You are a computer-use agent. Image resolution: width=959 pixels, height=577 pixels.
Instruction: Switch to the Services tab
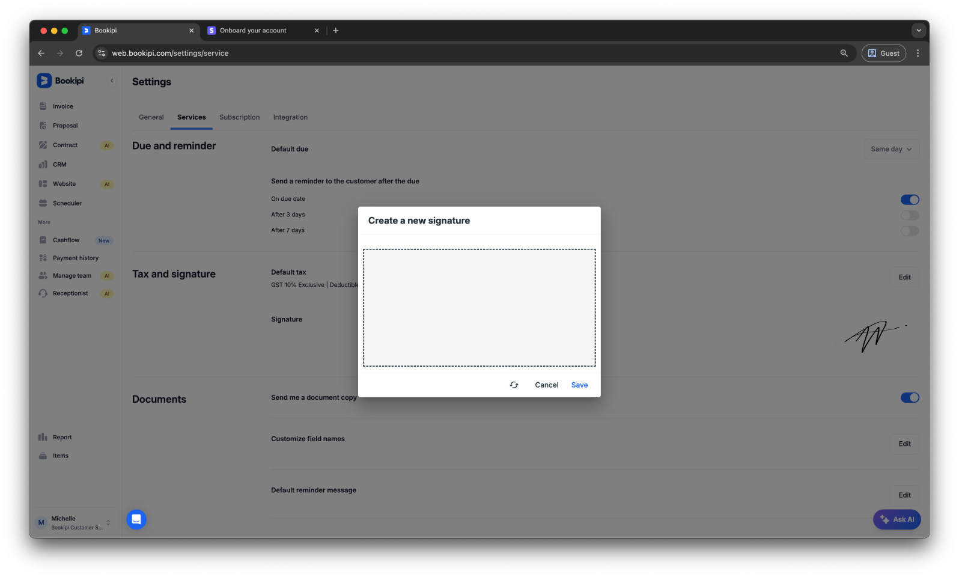coord(192,117)
